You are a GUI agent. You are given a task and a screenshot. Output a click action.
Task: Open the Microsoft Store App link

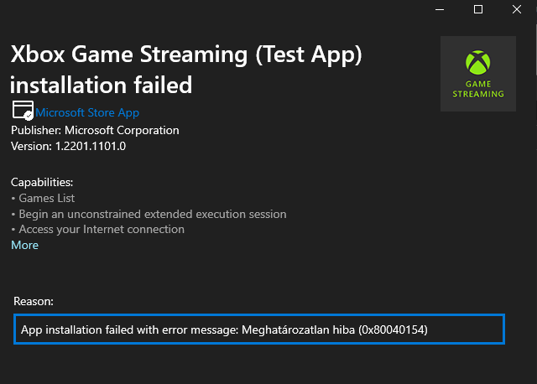point(87,112)
